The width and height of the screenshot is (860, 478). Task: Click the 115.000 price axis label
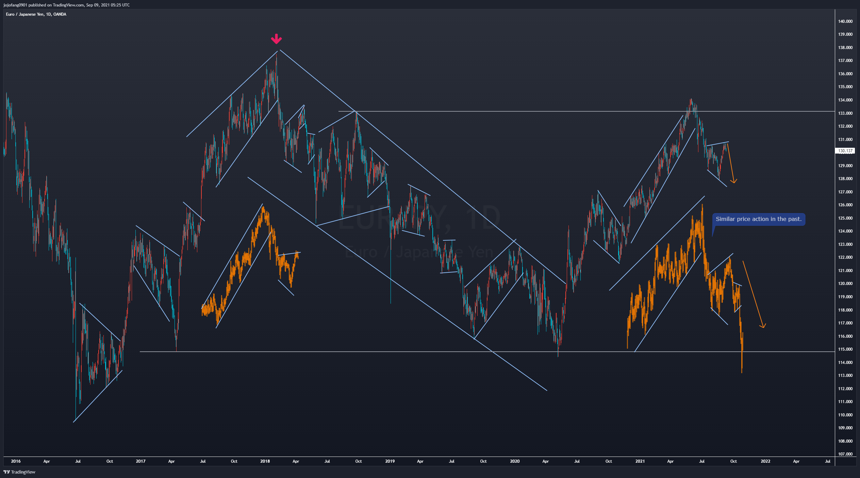[845, 349]
